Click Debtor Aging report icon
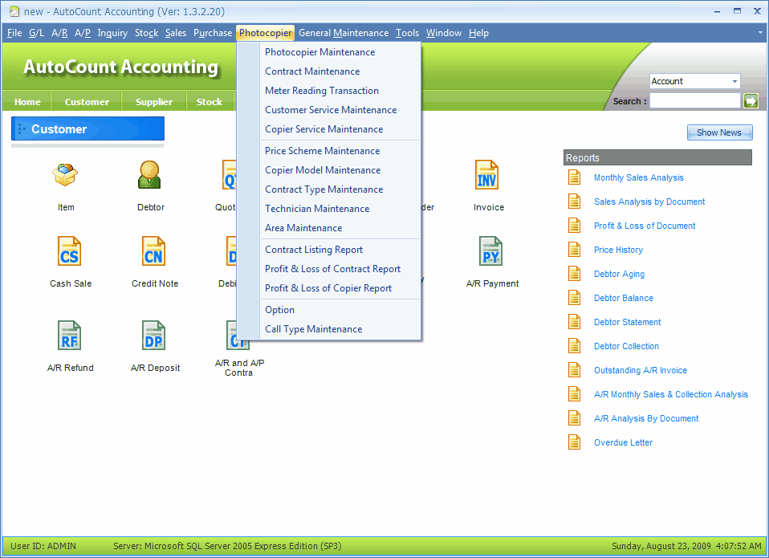The height and width of the screenshot is (558, 769). (x=574, y=274)
